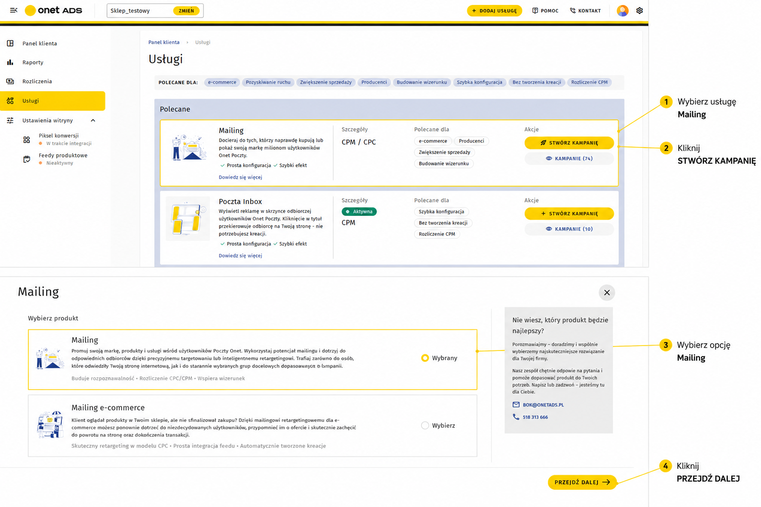Image resolution: width=761 pixels, height=507 pixels.
Task: Click DODAJ USŁUGĘ button
Action: coord(494,10)
